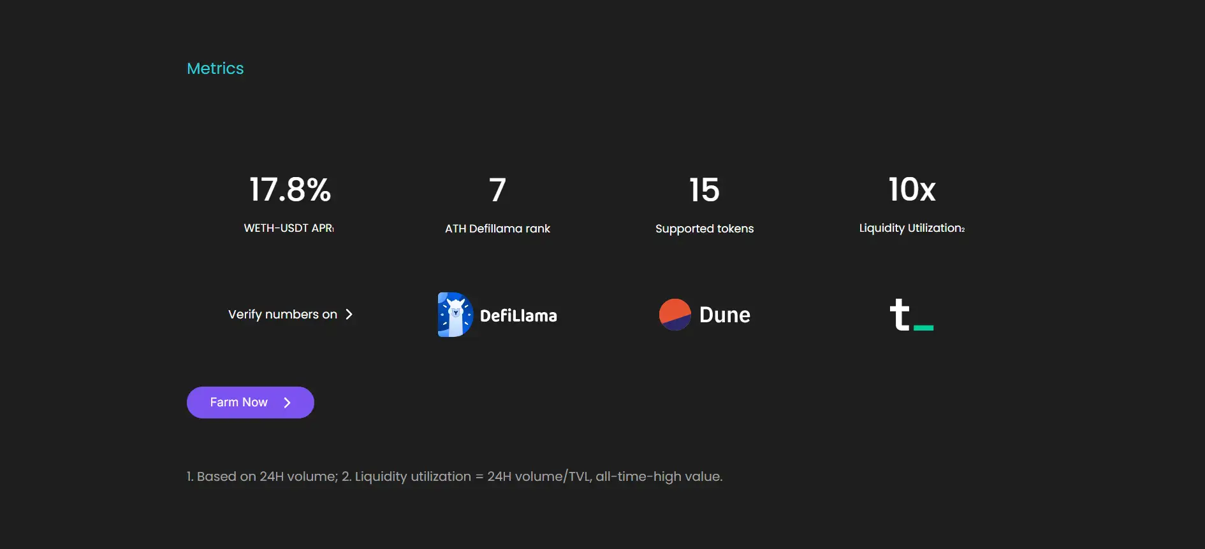Open the Dune text link

coord(724,315)
